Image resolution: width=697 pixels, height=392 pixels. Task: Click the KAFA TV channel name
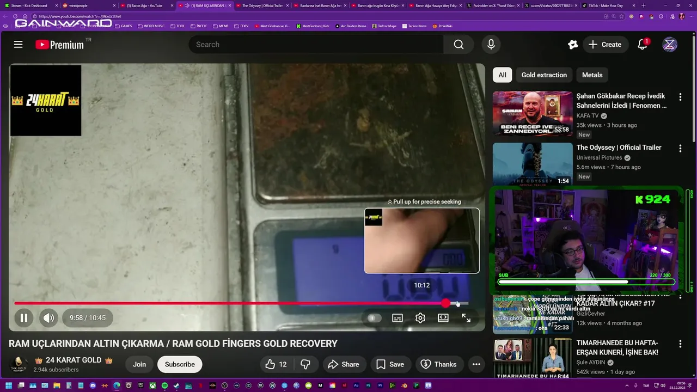(x=588, y=116)
